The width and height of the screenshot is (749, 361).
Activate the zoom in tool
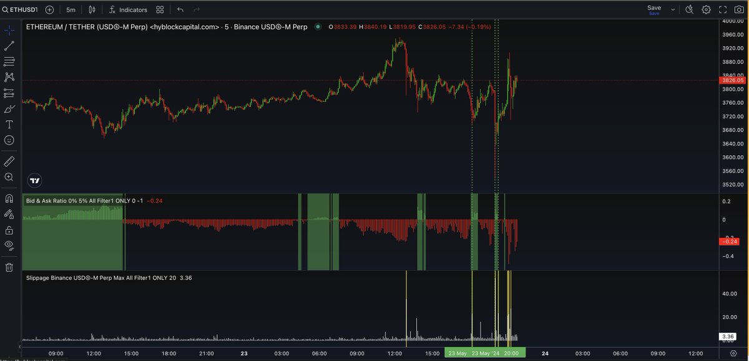point(9,177)
